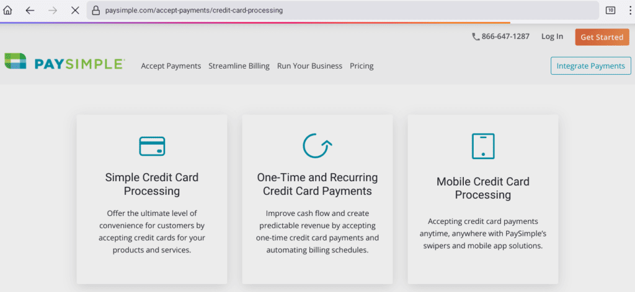The image size is (635, 292).
Task: Click the Log In link
Action: click(x=552, y=36)
